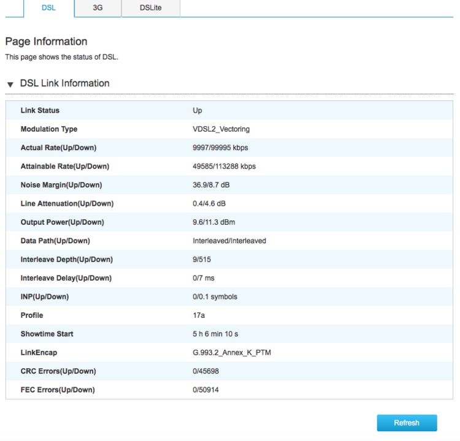Image resolution: width=460 pixels, height=441 pixels.
Task: Click the value 5 h 6 min 10 s
Action: point(215,334)
